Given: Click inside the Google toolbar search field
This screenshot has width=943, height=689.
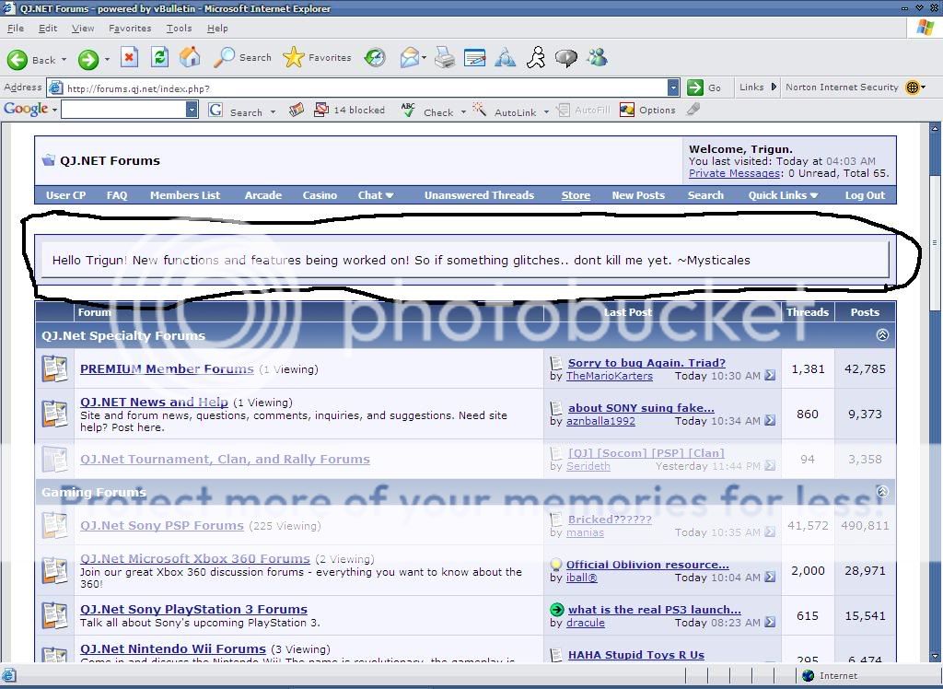Looking at the screenshot, I should tap(123, 110).
